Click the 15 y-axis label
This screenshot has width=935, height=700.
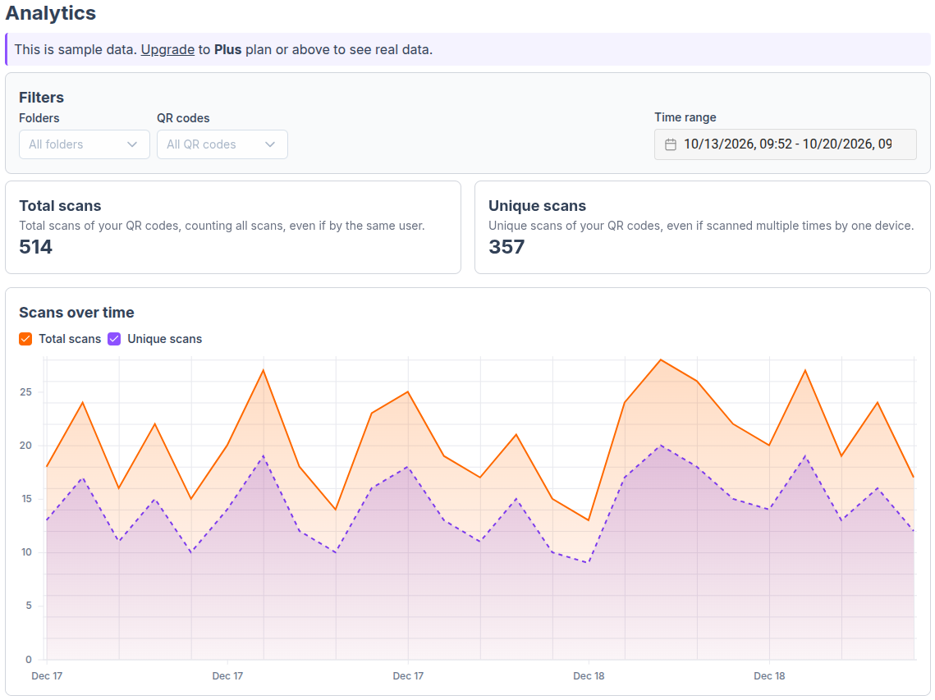[x=26, y=499]
